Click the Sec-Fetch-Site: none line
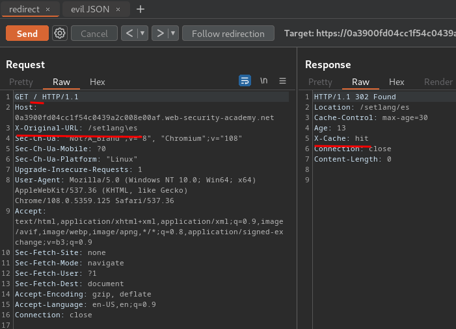 (x=60, y=252)
